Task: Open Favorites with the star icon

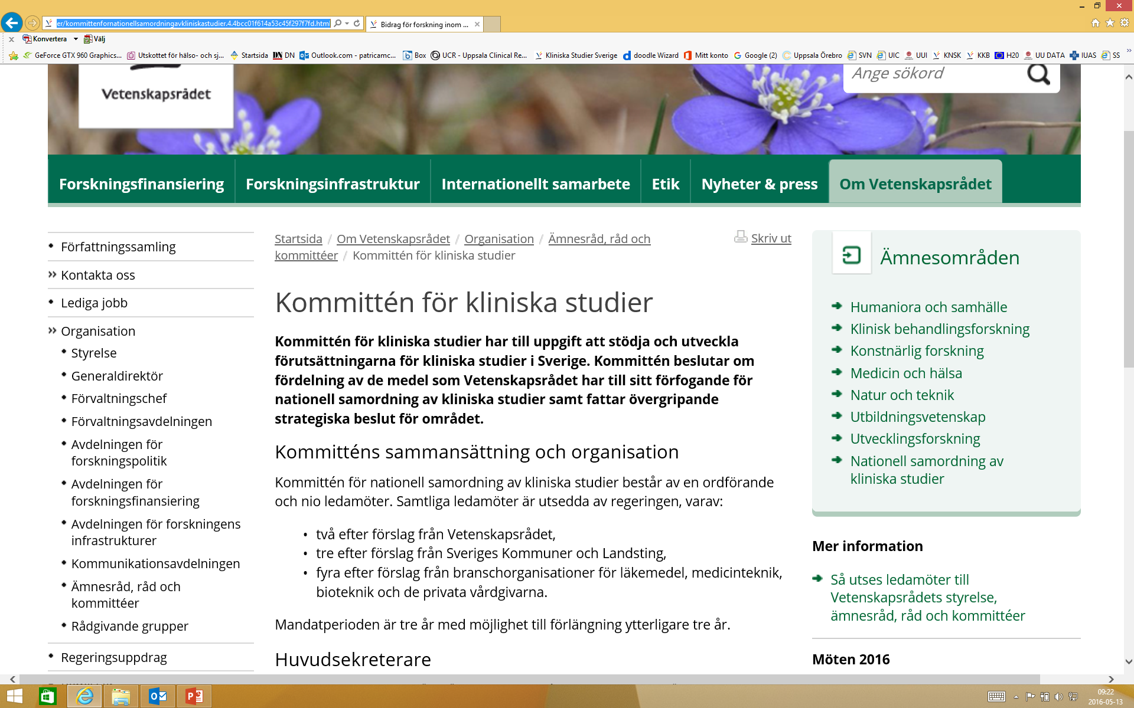Action: pyautogui.click(x=1110, y=23)
